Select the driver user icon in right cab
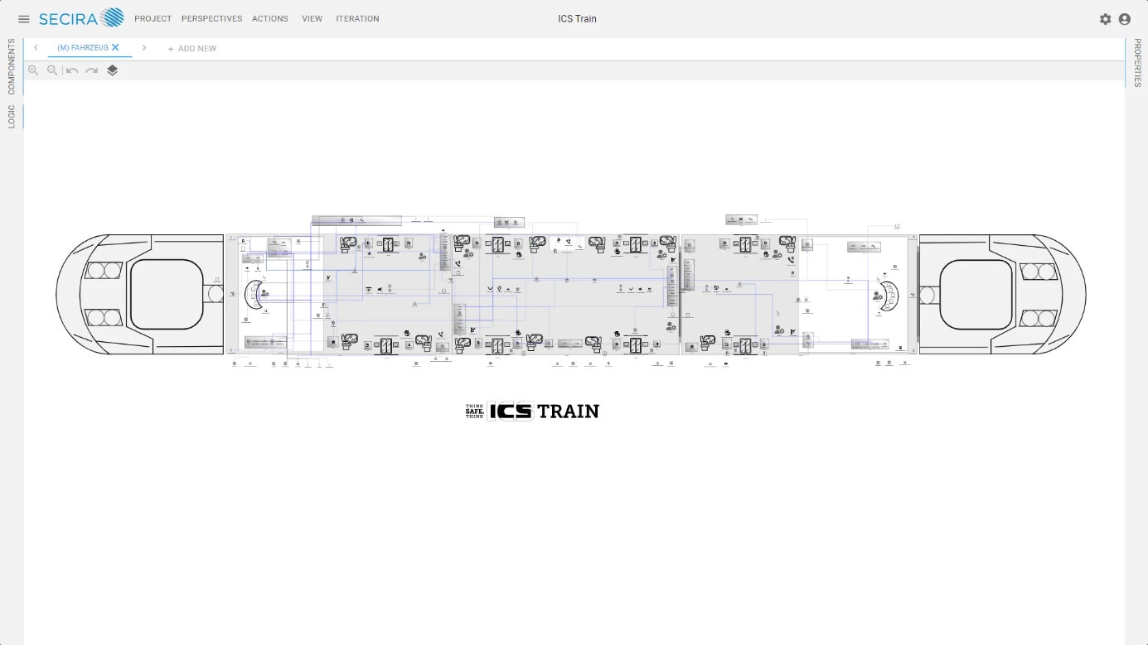Screen dimensions: 1148x645 point(877,296)
